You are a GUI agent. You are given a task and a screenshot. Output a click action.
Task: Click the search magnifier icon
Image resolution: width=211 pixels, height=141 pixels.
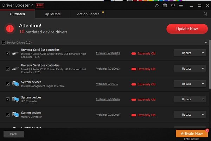point(205,14)
